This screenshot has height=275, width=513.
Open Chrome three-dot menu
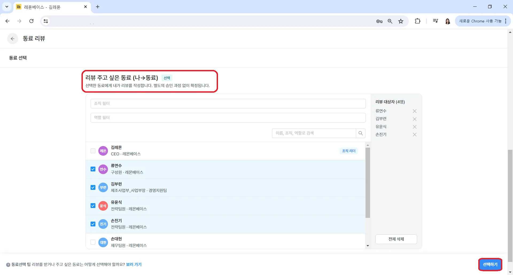click(506, 21)
